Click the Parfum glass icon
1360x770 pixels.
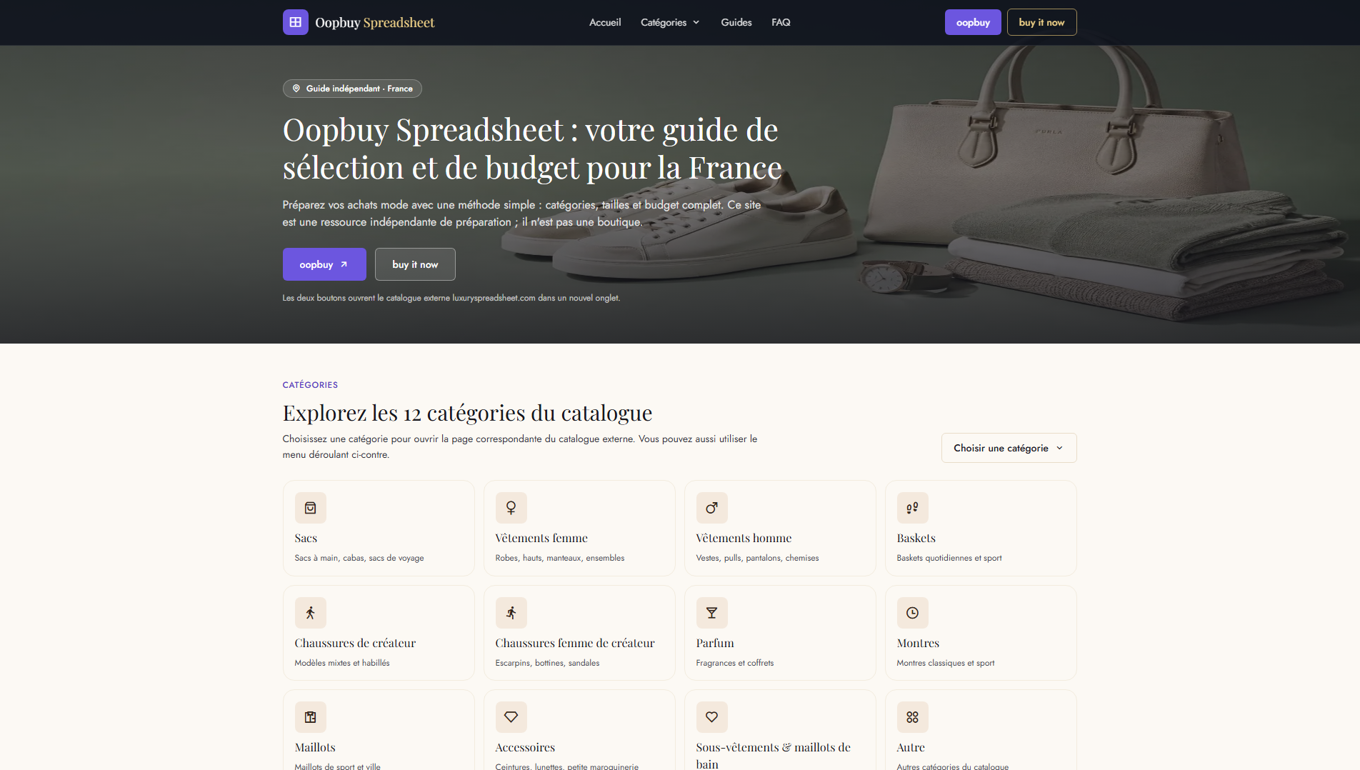[712, 613]
